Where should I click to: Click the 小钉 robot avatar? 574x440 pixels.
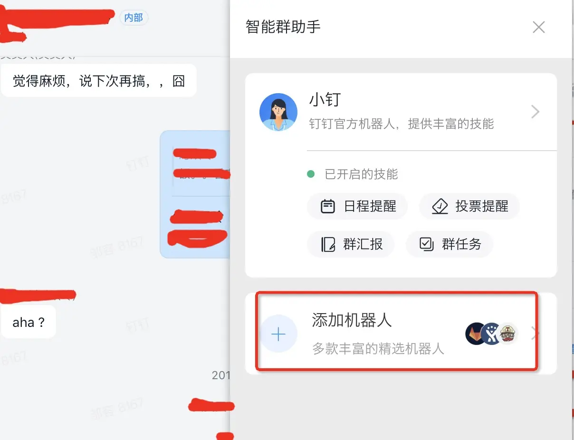[278, 112]
